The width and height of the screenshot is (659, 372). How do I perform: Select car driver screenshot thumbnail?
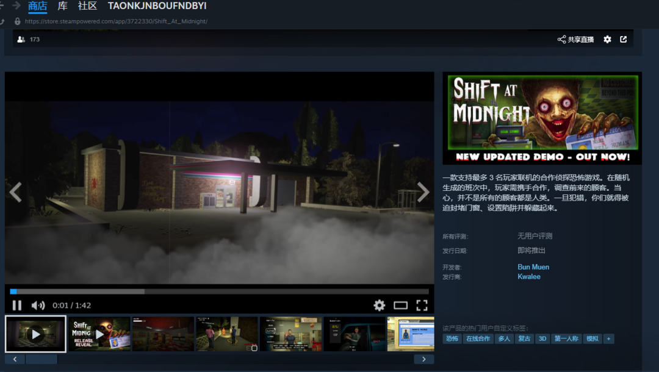coord(355,334)
